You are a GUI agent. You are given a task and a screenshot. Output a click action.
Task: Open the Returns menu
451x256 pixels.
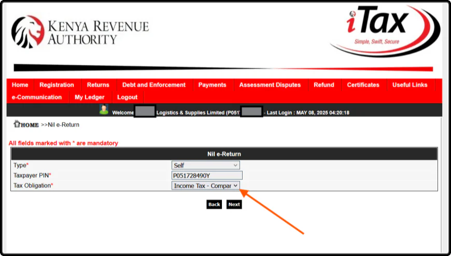[x=98, y=85]
